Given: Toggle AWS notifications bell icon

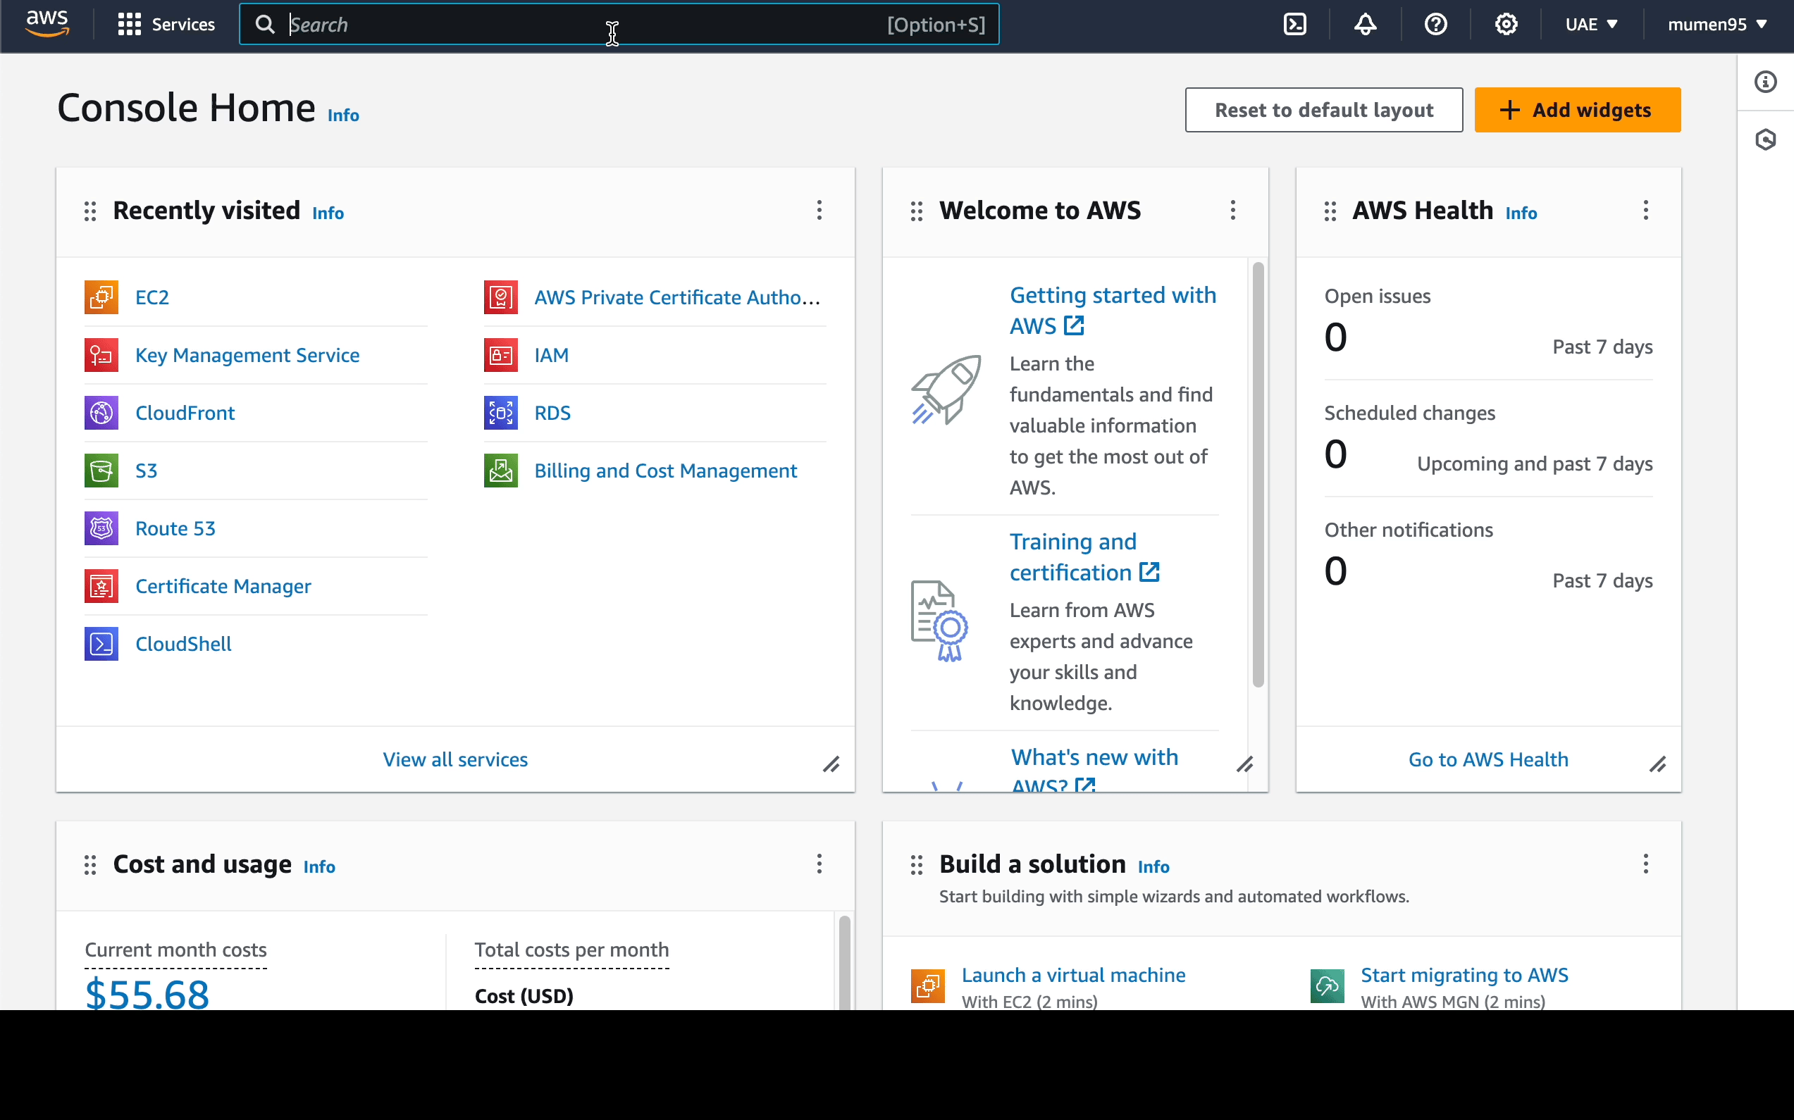Looking at the screenshot, I should [1363, 25].
